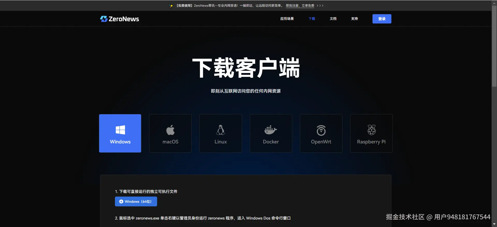Image resolution: width=497 pixels, height=227 pixels.
Task: Click the sparkle icon in the top banner
Action: click(x=171, y=6)
